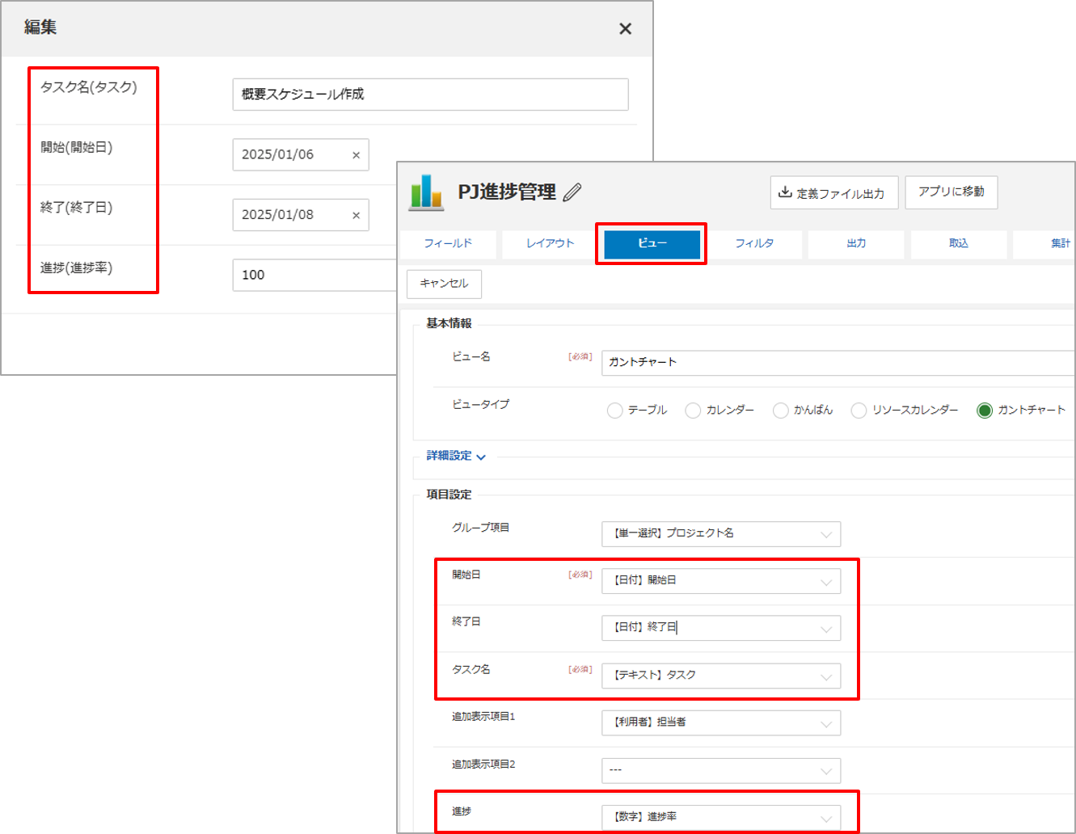Image resolution: width=1076 pixels, height=834 pixels.
Task: Close the 編集 dialog with the X icon
Action: click(625, 29)
